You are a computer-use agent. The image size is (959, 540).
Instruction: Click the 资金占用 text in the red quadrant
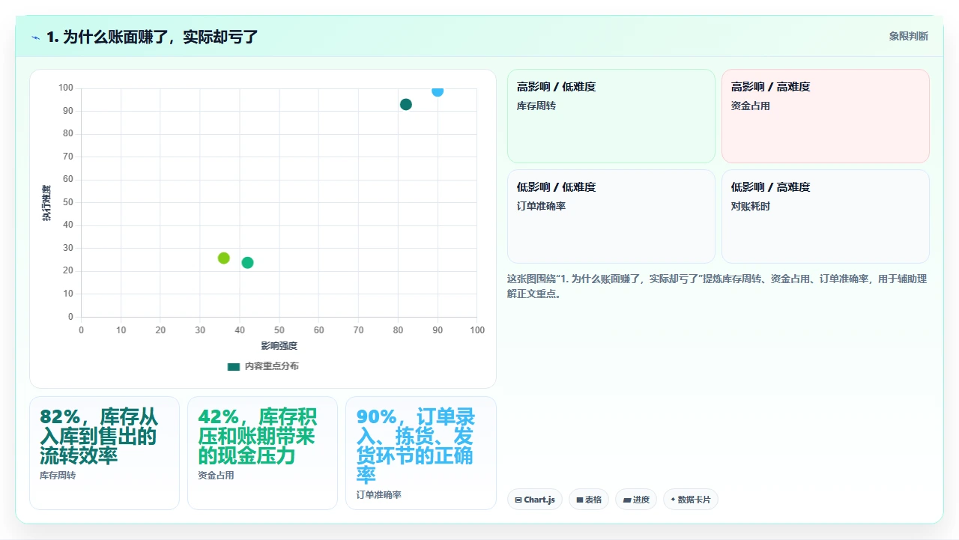pyautogui.click(x=751, y=106)
